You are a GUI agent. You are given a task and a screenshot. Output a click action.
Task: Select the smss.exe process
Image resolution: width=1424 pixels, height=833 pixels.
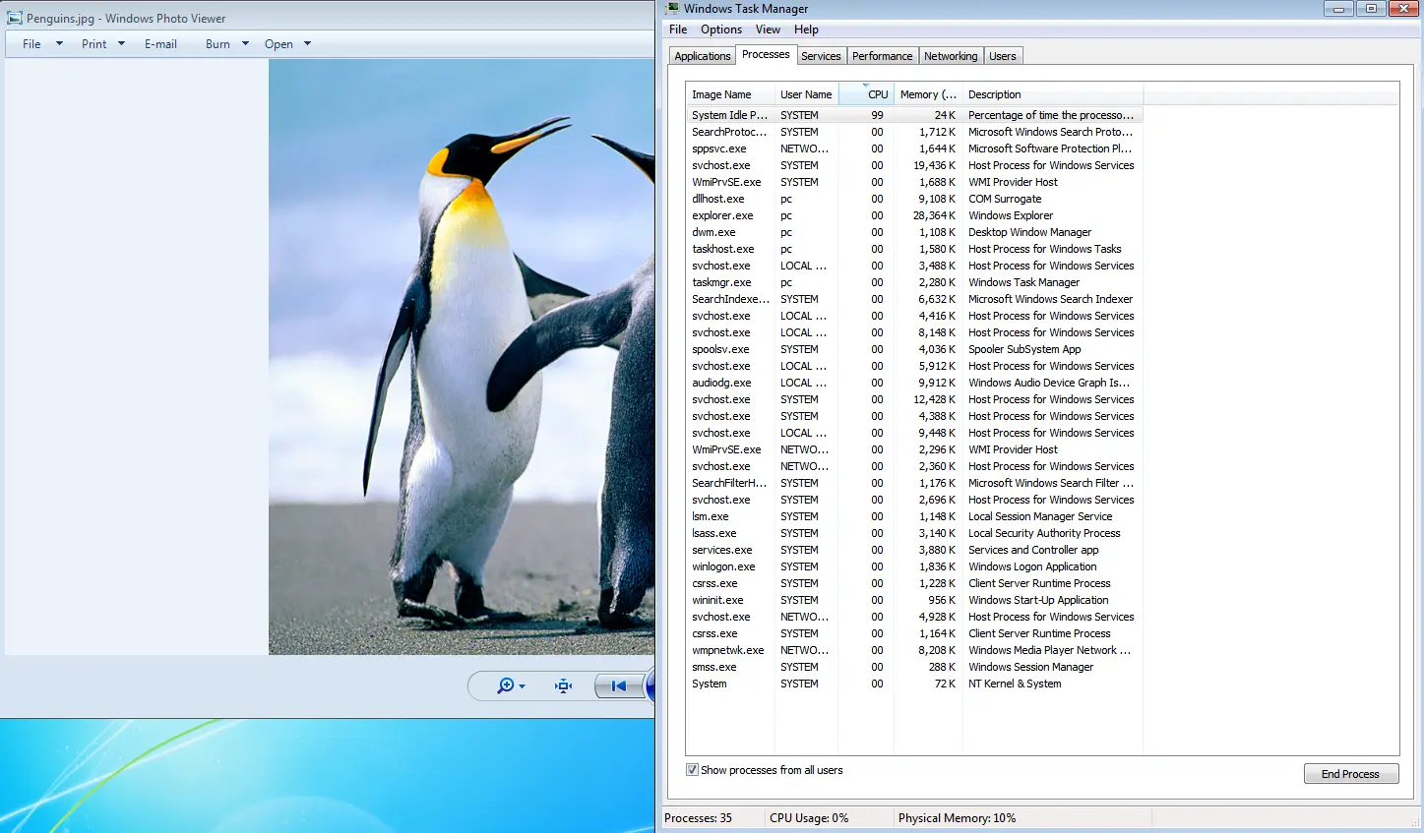914,667
